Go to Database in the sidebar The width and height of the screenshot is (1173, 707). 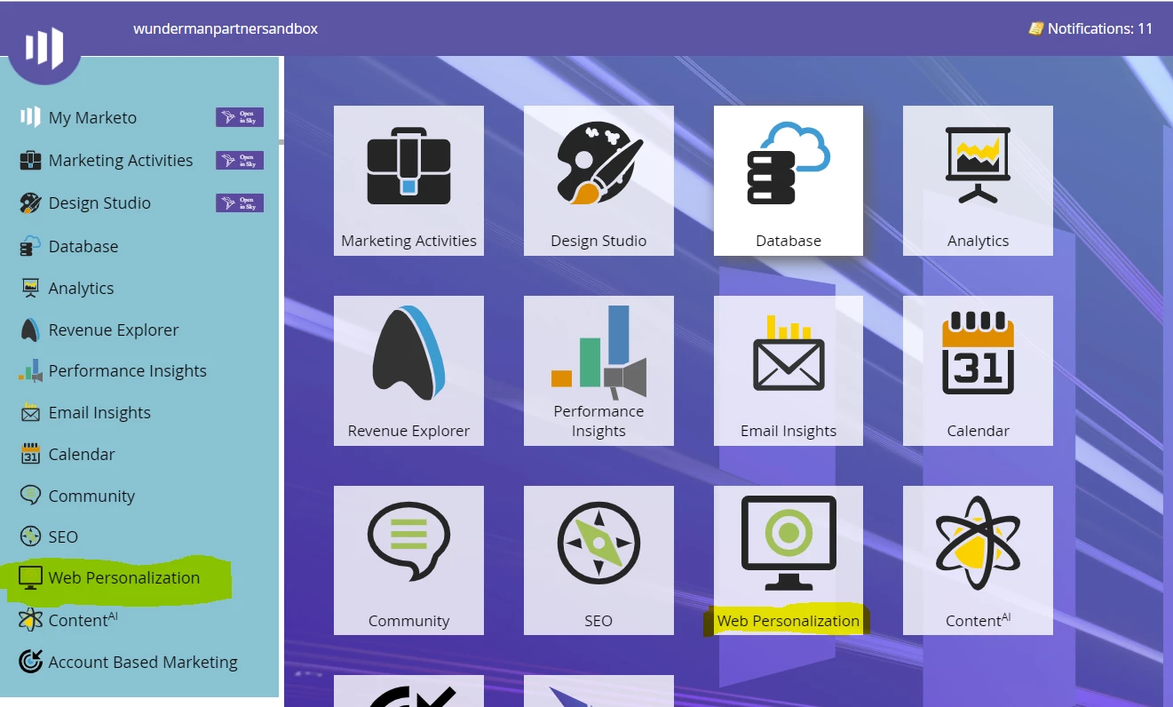coord(69,246)
